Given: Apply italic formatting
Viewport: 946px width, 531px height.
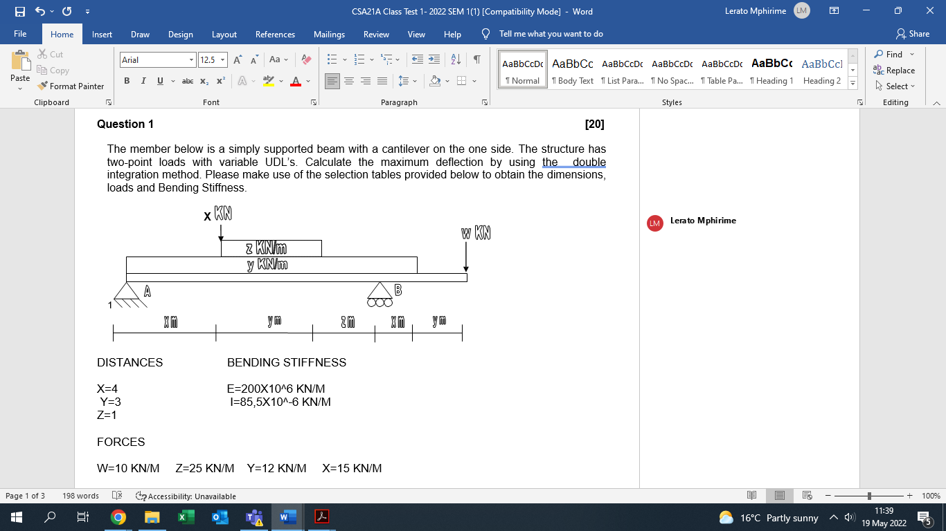Looking at the screenshot, I should click(x=143, y=81).
